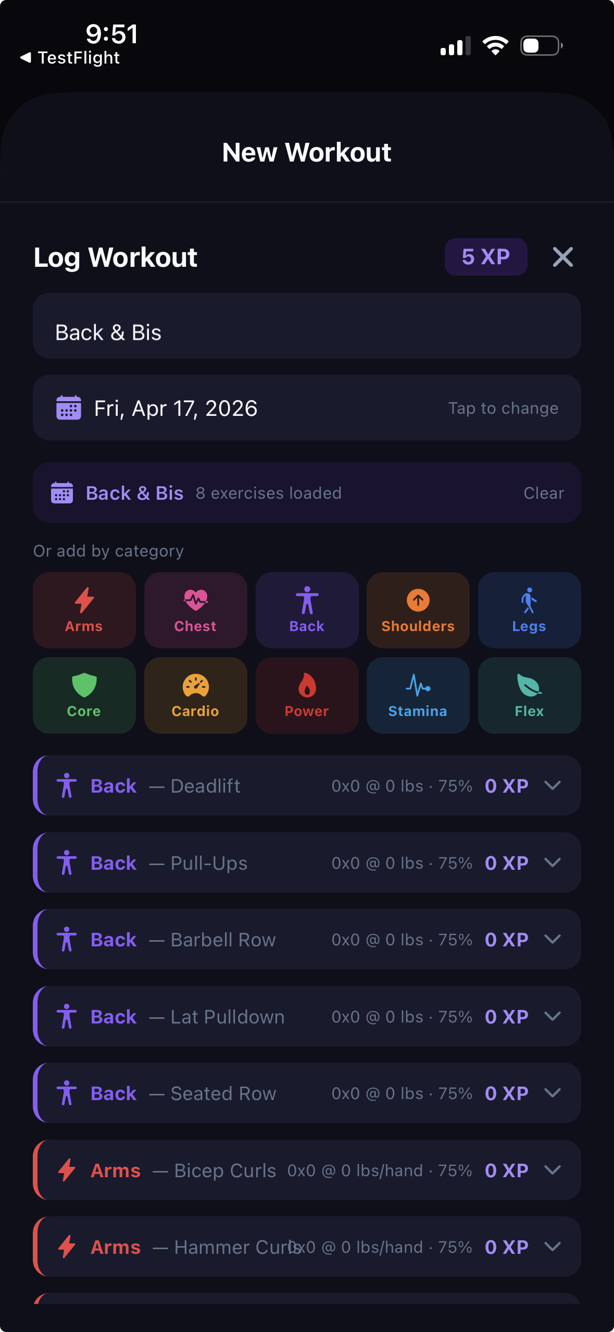The image size is (614, 1332).
Task: Select the Core shield category
Action: click(x=84, y=695)
